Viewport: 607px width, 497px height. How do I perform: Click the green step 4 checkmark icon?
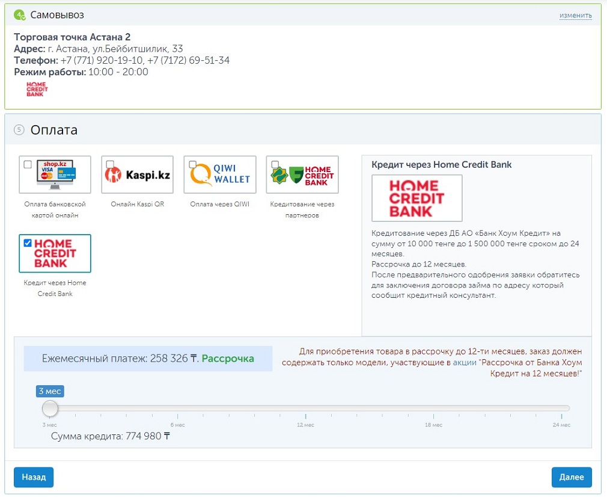pos(19,14)
